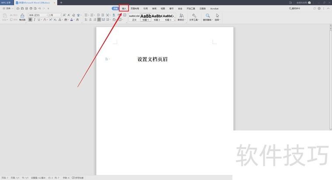
Task: Collapse the ribbon with chevron icon
Action: tap(328, 8)
